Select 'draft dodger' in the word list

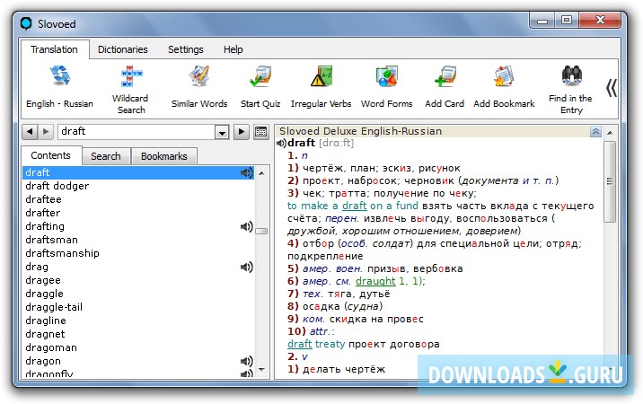(138, 186)
